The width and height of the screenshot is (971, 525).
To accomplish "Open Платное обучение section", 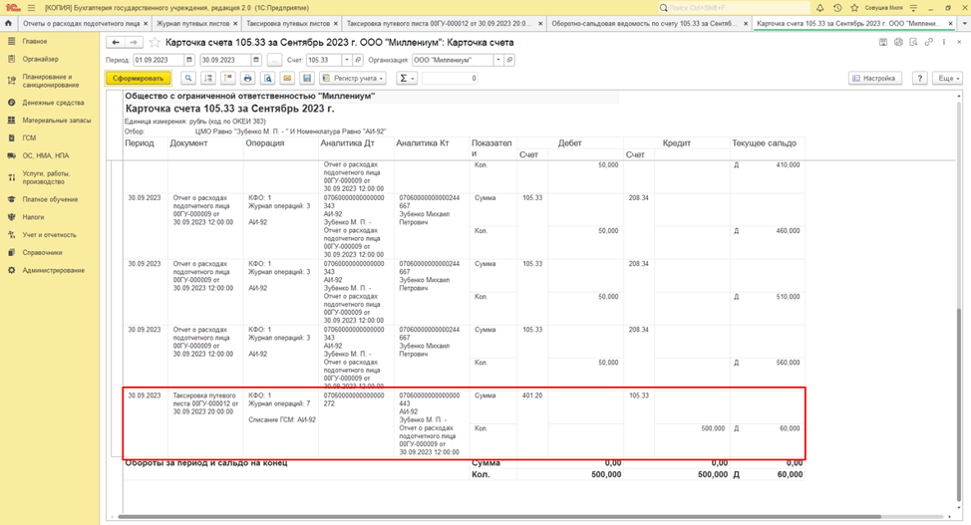I will pyautogui.click(x=50, y=199).
